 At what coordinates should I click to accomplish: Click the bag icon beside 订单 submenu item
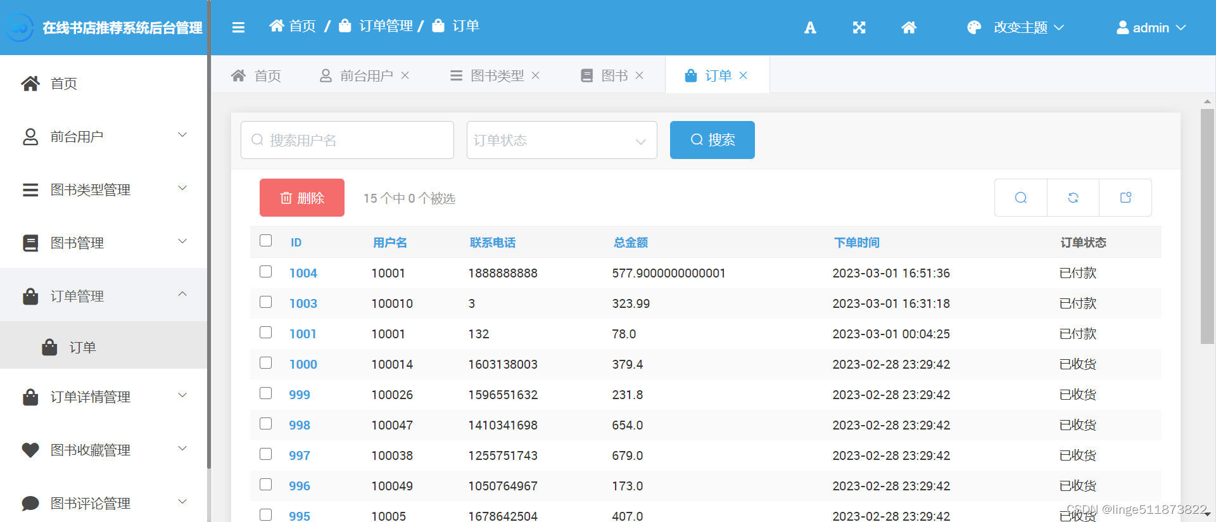pos(49,347)
